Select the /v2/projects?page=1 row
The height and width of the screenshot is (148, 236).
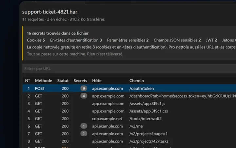129,134
